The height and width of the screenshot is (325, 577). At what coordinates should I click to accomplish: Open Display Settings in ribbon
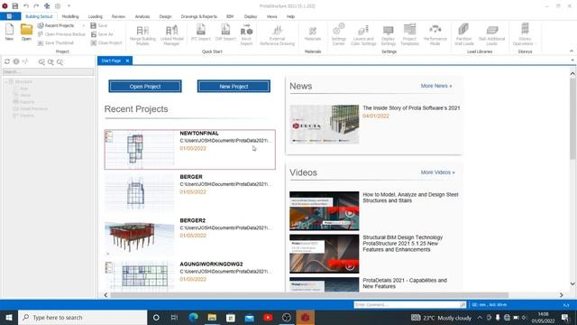click(x=388, y=34)
